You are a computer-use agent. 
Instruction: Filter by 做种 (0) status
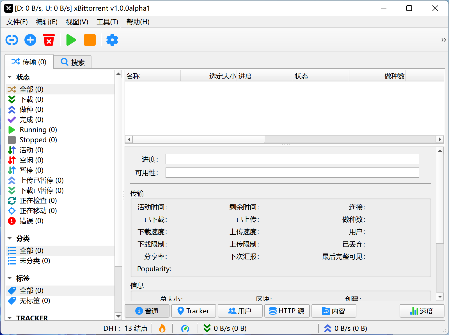click(60, 110)
